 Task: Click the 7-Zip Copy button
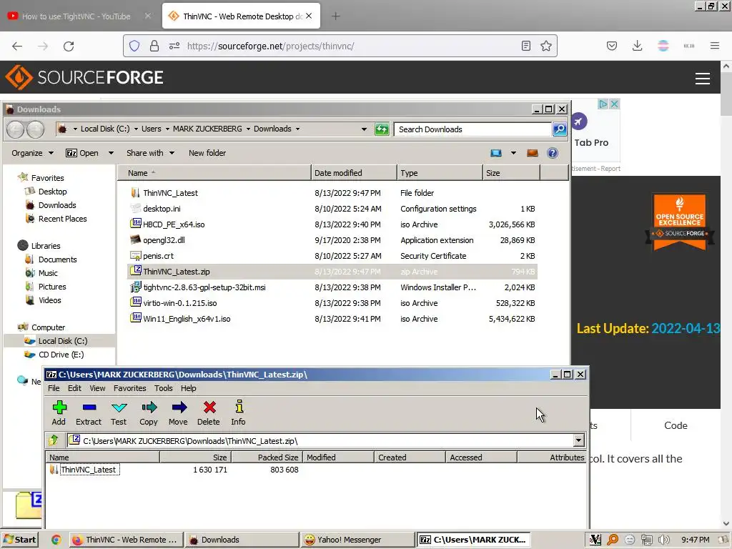click(149, 413)
